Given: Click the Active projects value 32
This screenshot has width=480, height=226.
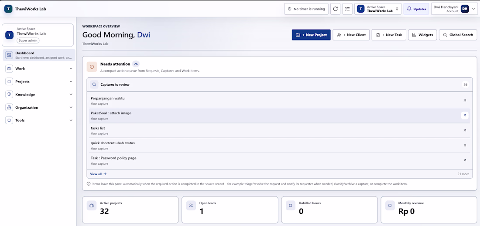Looking at the screenshot, I should 104,211.
